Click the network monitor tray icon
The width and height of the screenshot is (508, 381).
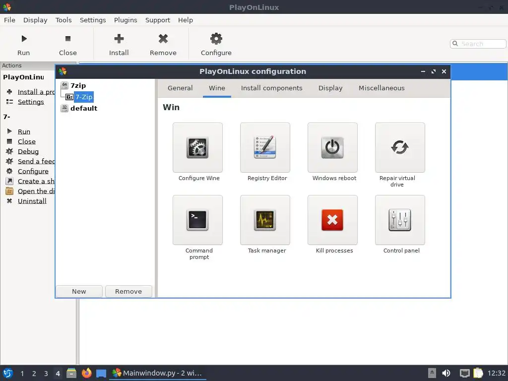pos(464,373)
